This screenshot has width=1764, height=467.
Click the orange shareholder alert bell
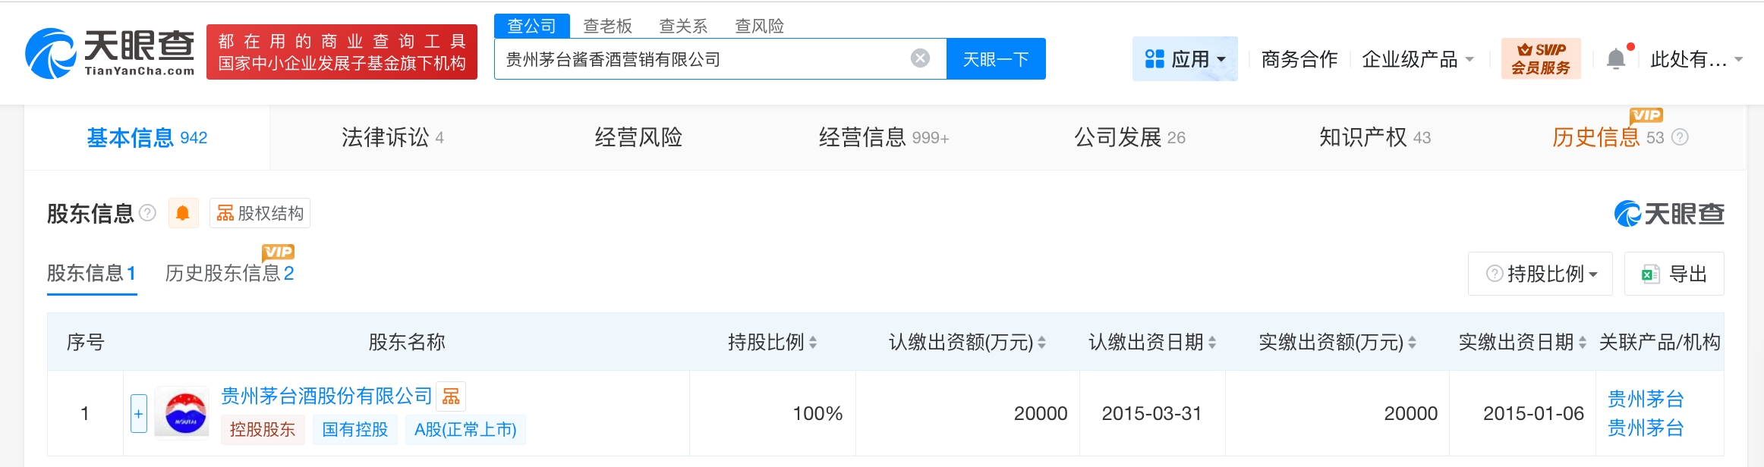[183, 214]
